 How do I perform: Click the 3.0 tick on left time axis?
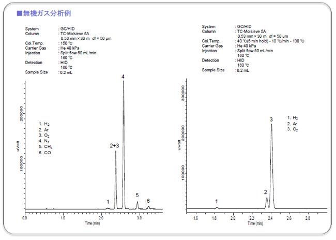[x=140, y=218]
